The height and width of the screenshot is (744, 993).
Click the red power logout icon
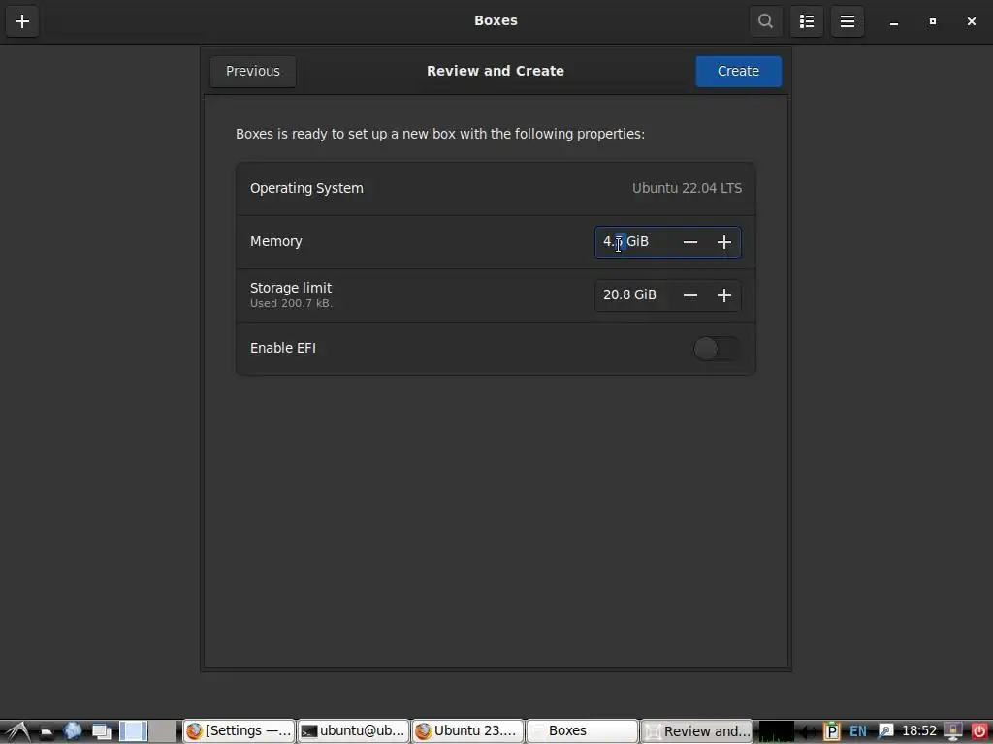[x=979, y=731]
